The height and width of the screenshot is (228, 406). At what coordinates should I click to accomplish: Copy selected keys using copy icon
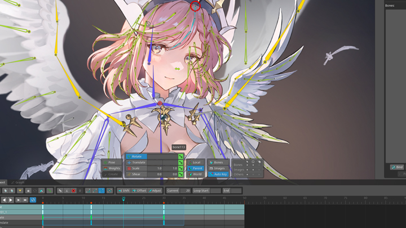(x=60, y=191)
